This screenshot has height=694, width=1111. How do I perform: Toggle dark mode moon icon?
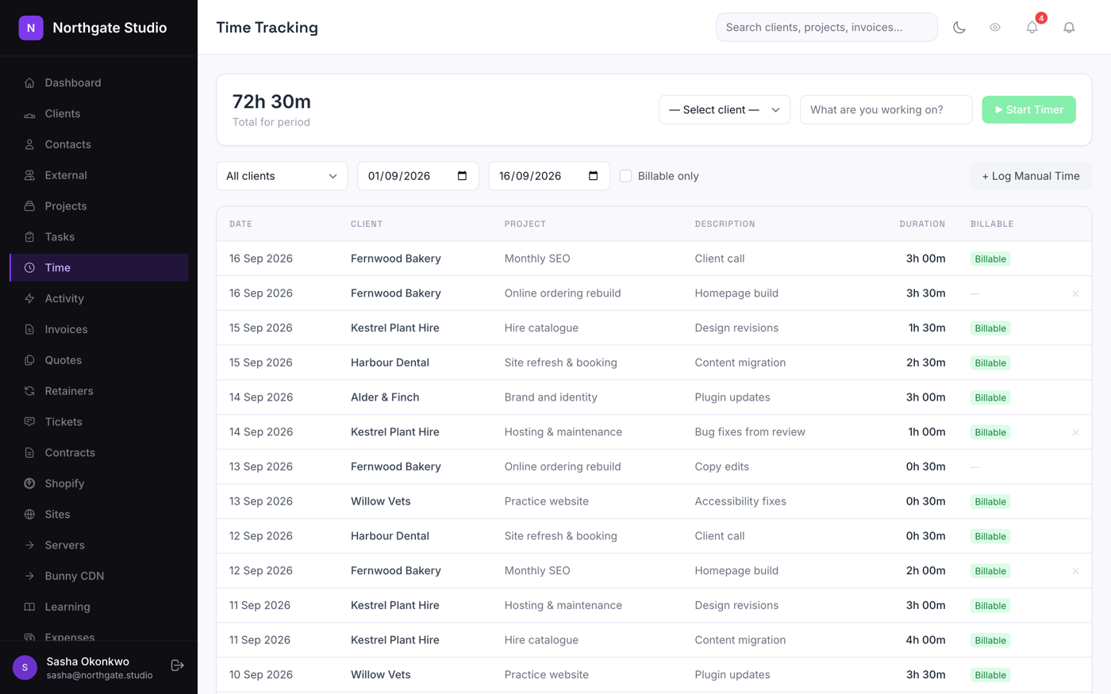[959, 28]
